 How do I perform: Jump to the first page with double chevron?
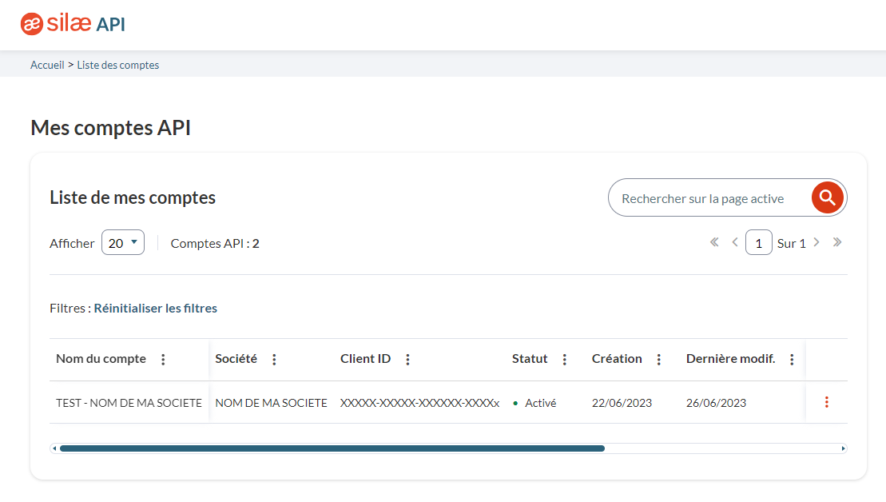[713, 242]
